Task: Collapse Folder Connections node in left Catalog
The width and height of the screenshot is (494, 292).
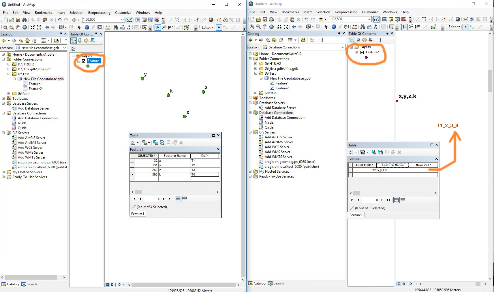Action: coord(3,59)
